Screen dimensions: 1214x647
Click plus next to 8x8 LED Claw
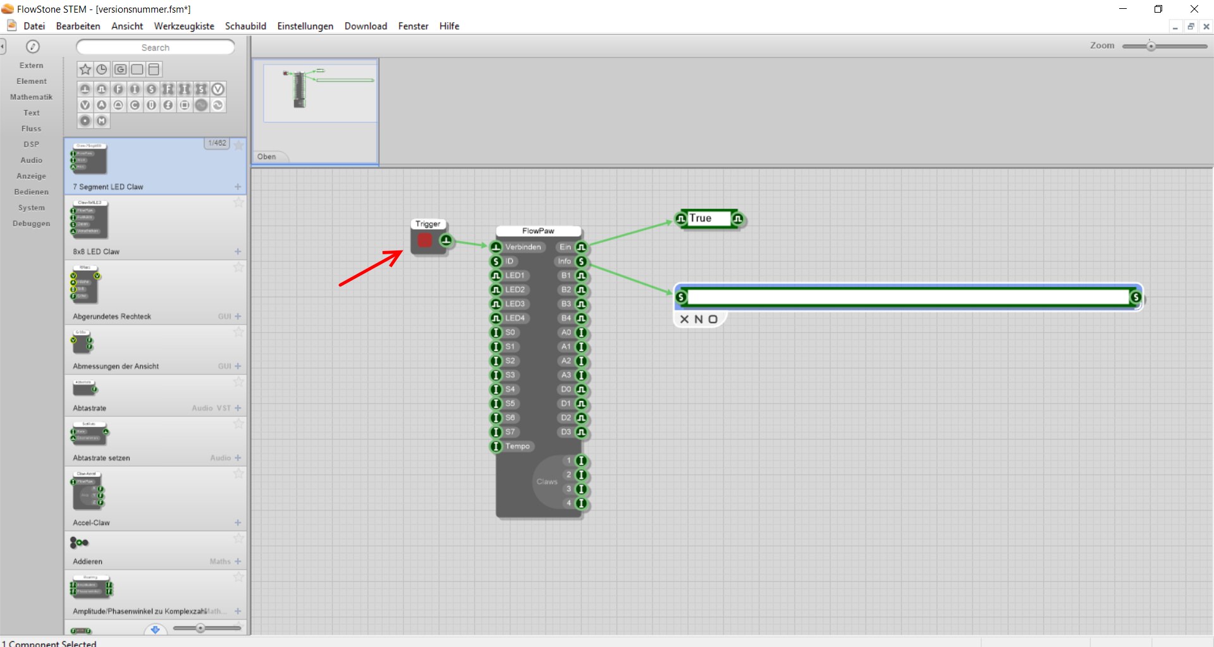point(238,252)
